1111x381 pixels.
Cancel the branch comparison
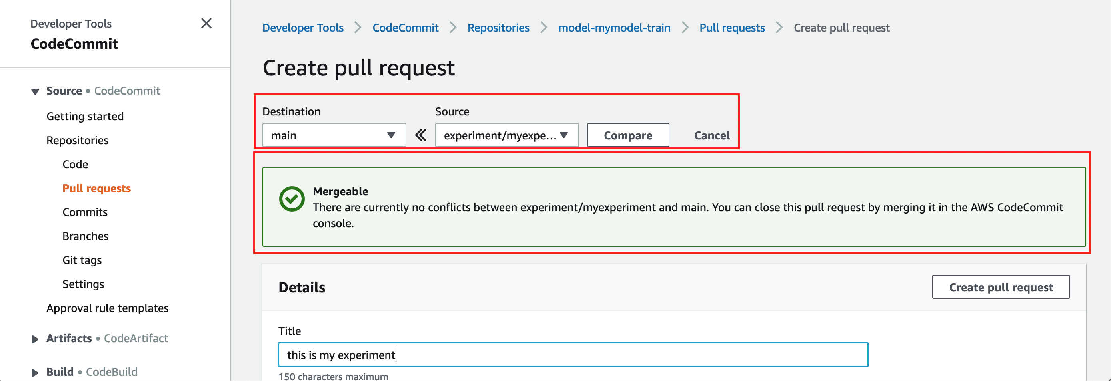(x=711, y=135)
